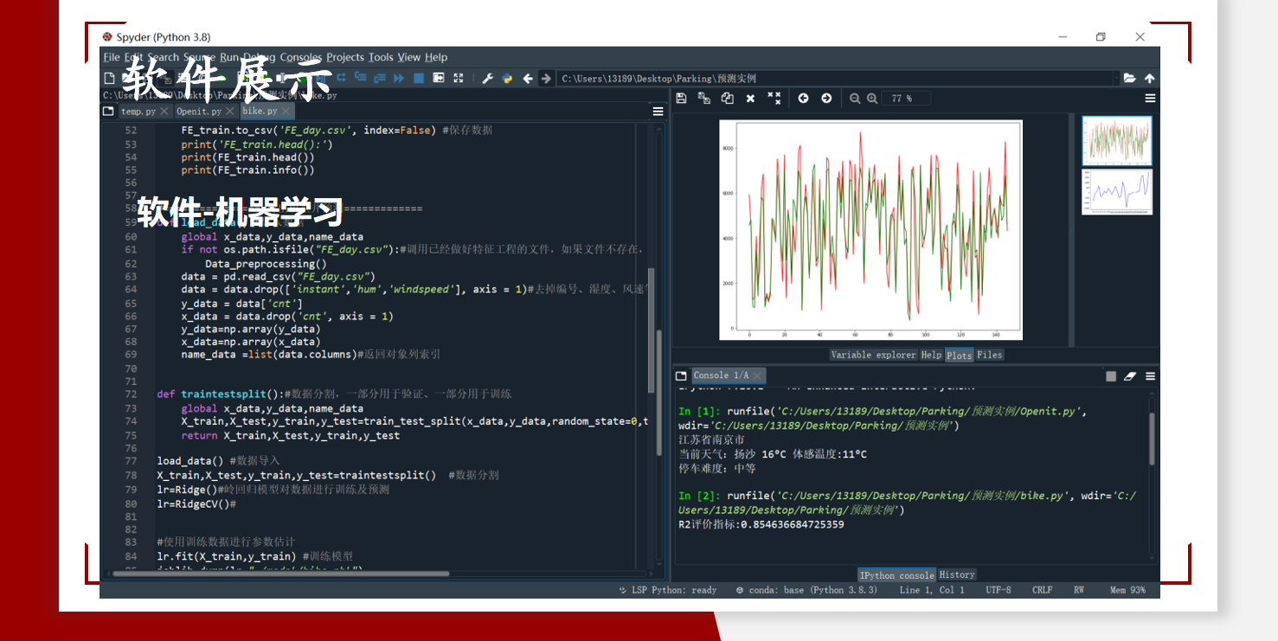1278x641 pixels.
Task: Open the Projects menu
Action: (345, 57)
